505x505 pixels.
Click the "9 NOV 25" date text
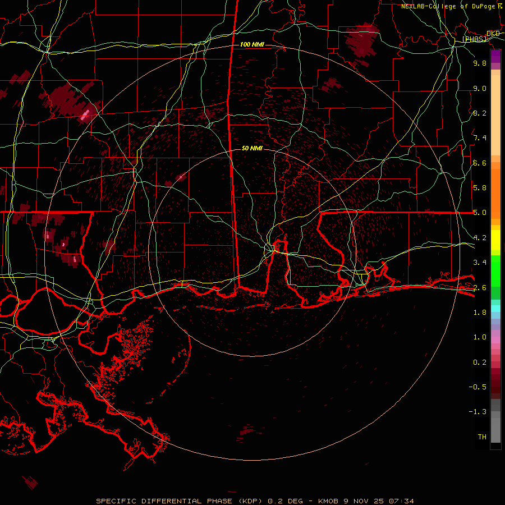[364, 501]
